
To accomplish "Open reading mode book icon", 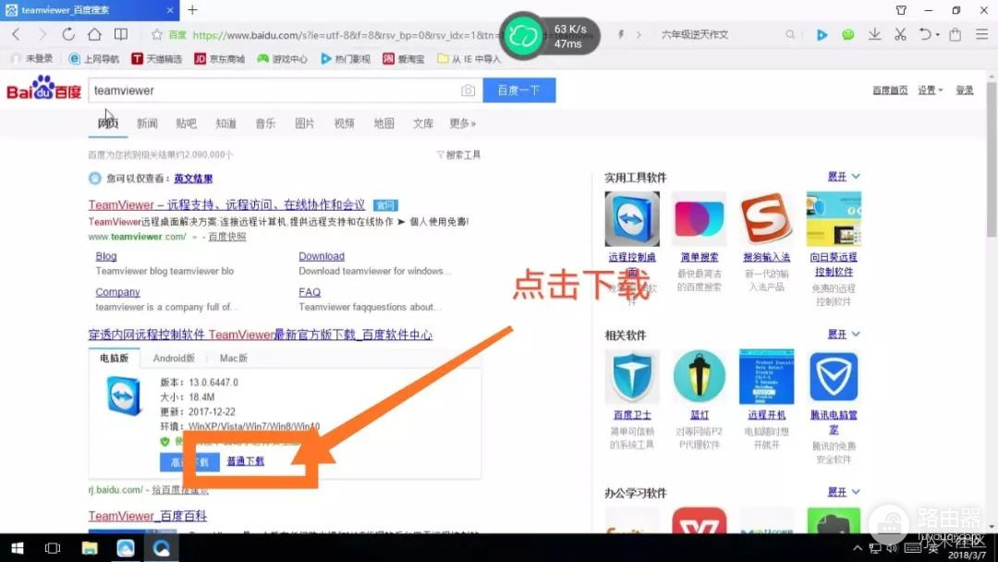I will [121, 34].
